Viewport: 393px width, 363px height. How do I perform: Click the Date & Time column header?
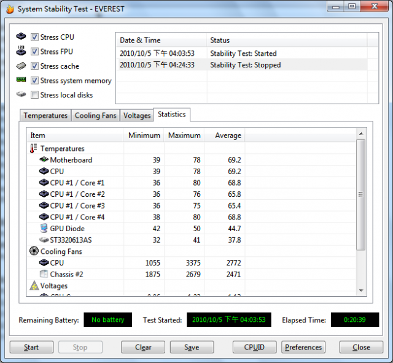click(x=161, y=40)
